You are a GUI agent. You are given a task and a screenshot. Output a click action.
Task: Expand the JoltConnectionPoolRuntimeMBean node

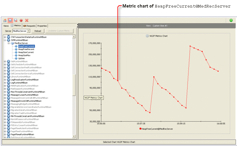(5, 67)
